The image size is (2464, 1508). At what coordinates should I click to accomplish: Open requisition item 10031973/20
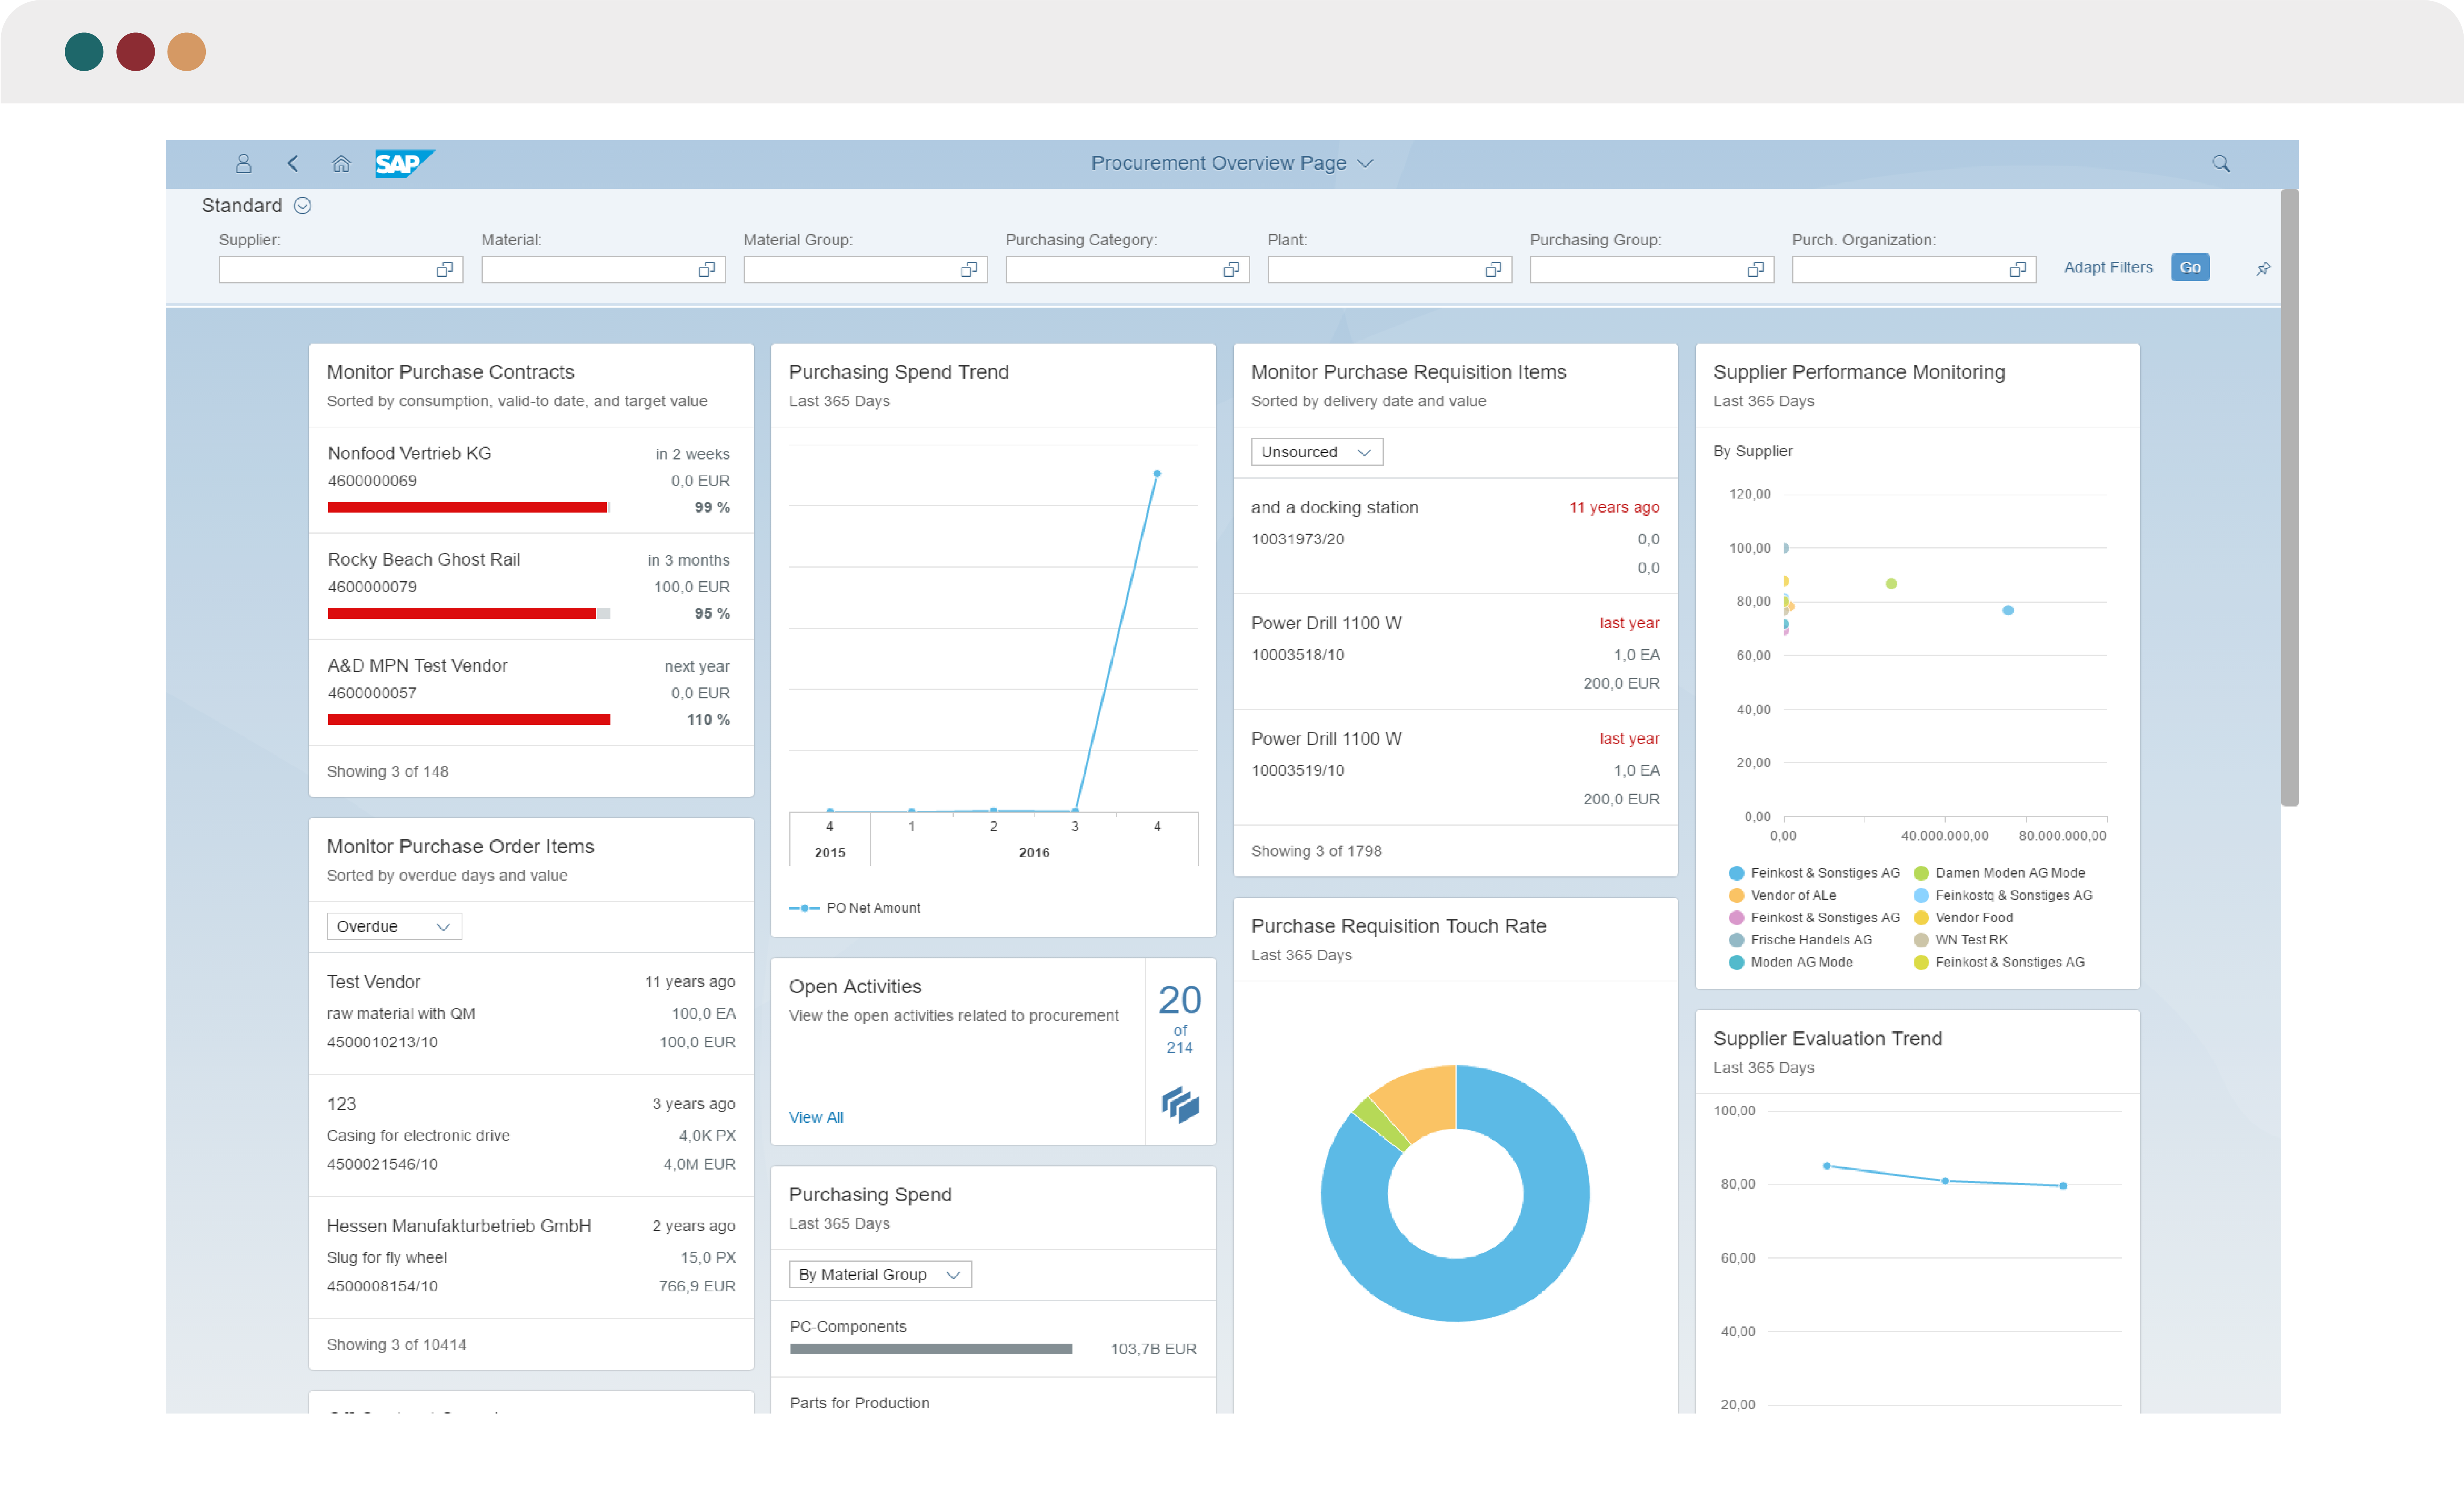[x=1455, y=537]
